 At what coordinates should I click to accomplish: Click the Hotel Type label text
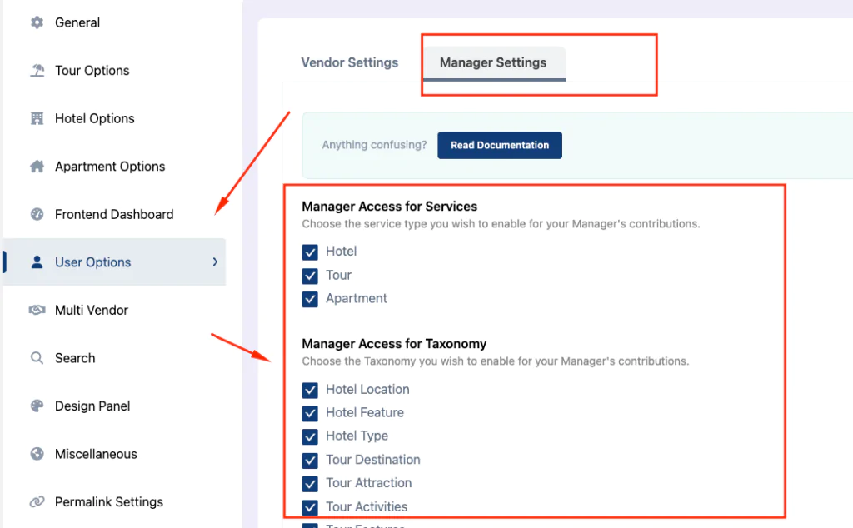[x=357, y=436]
